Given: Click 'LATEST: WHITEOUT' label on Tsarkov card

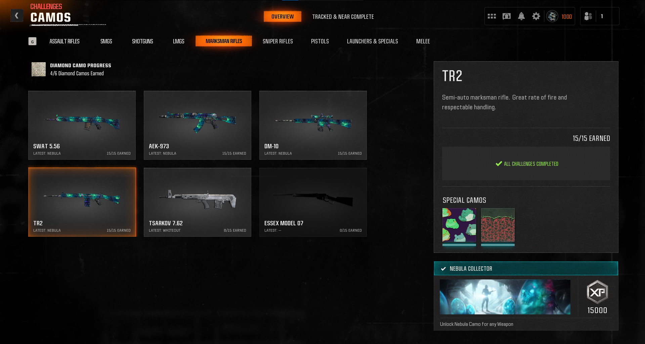Looking at the screenshot, I should pos(165,230).
